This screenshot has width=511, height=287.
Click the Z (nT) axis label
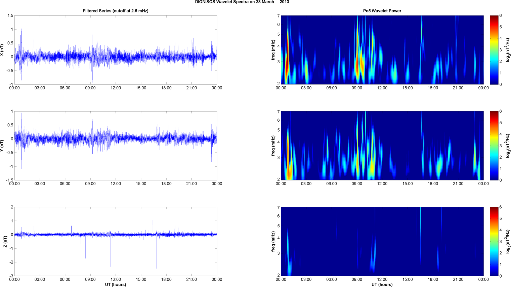pyautogui.click(x=5, y=241)
